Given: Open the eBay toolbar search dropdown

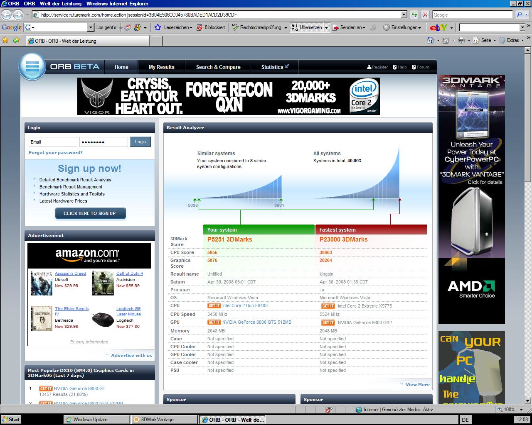Looking at the screenshot, I should pyautogui.click(x=522, y=27).
